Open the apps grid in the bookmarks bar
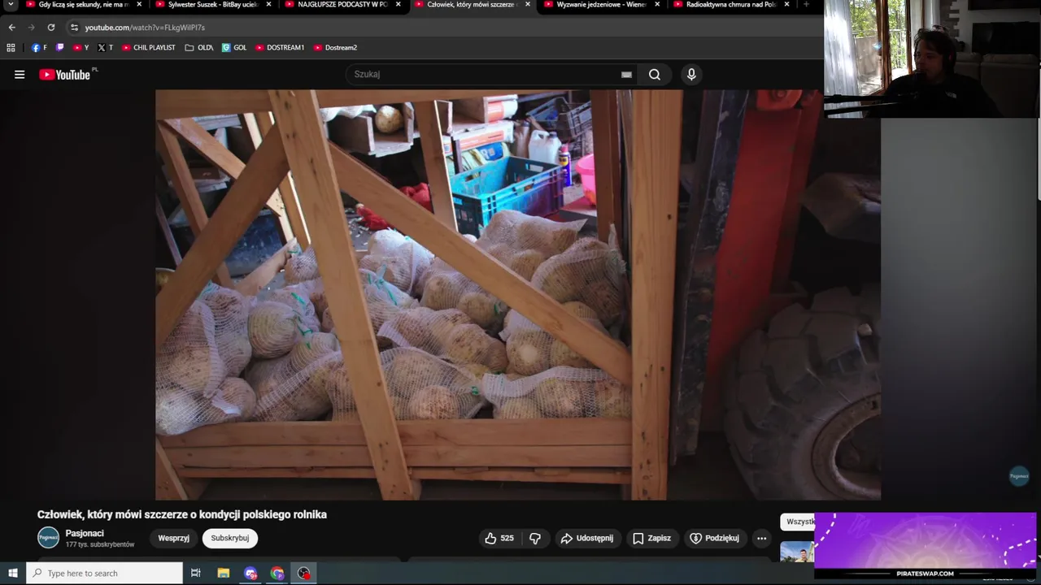Image resolution: width=1041 pixels, height=585 pixels. tap(11, 48)
